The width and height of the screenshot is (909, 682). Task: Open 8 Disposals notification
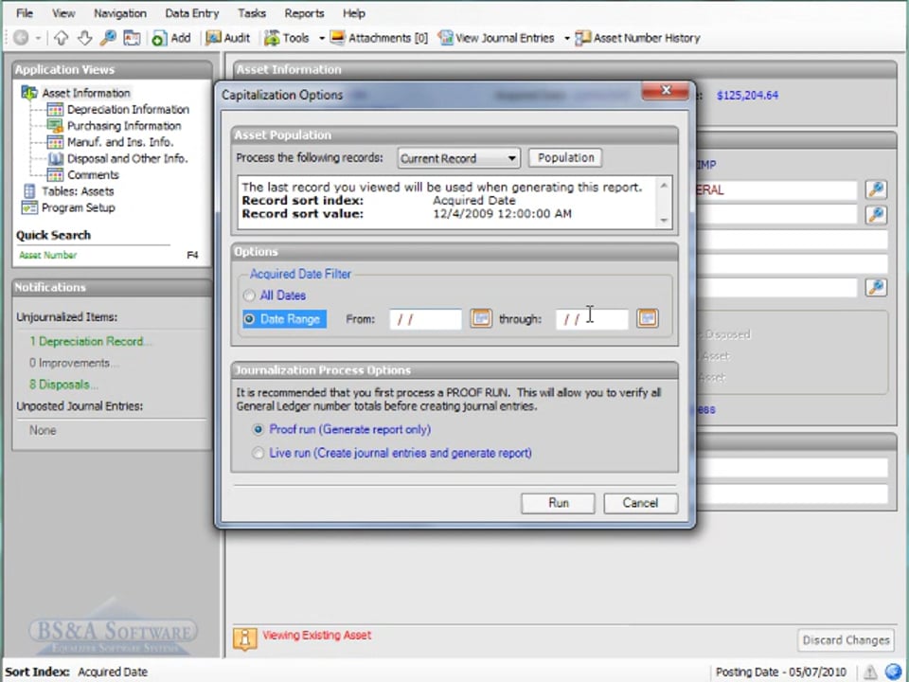click(63, 385)
